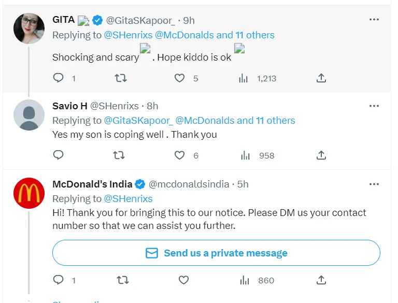398x303 pixels.
Task: Like the McDonald's India reply
Action: pyautogui.click(x=183, y=280)
